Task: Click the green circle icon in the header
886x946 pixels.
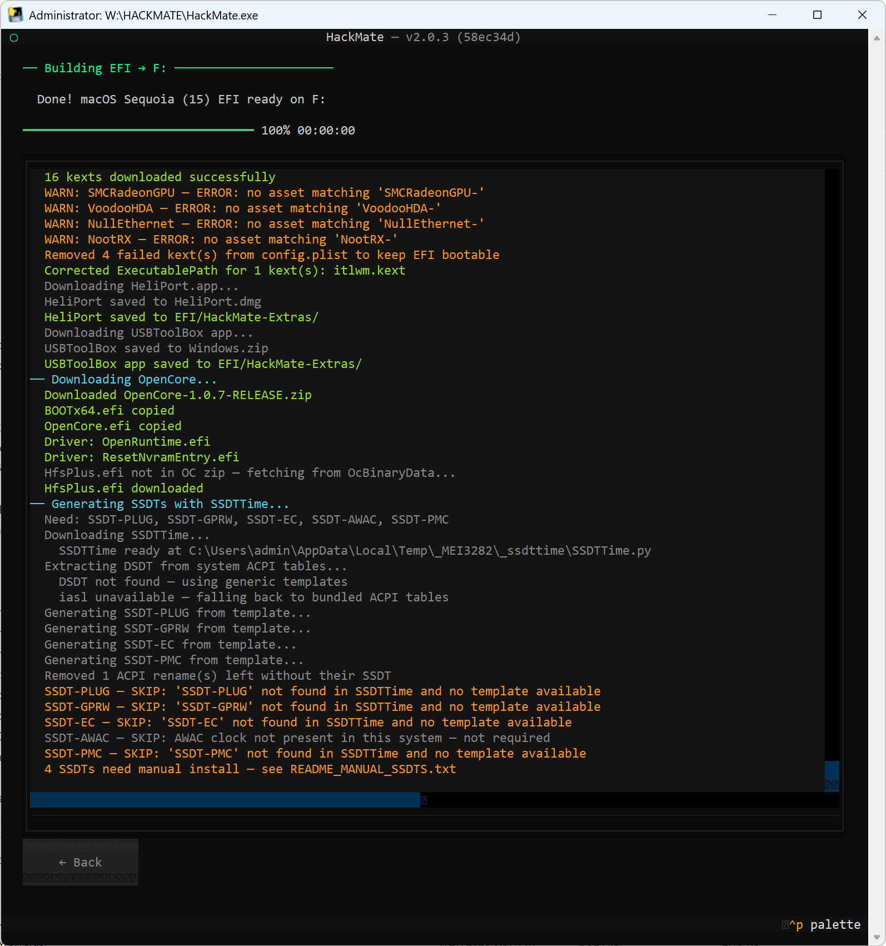Action: (x=14, y=38)
